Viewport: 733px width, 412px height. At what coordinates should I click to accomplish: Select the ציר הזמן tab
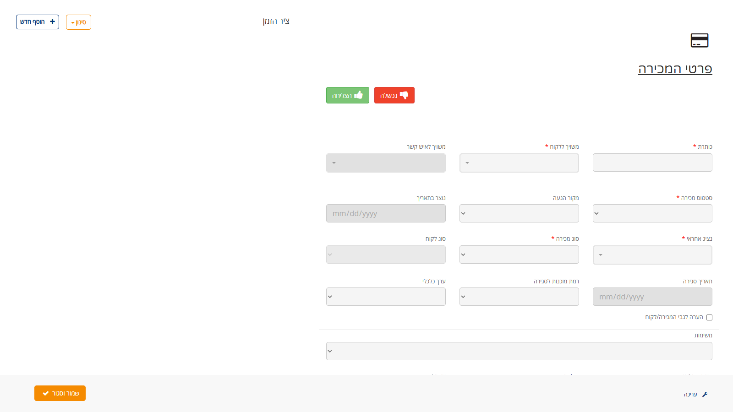277,21
